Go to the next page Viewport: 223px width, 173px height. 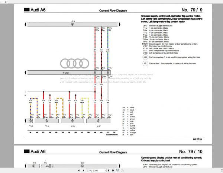(x=109, y=170)
